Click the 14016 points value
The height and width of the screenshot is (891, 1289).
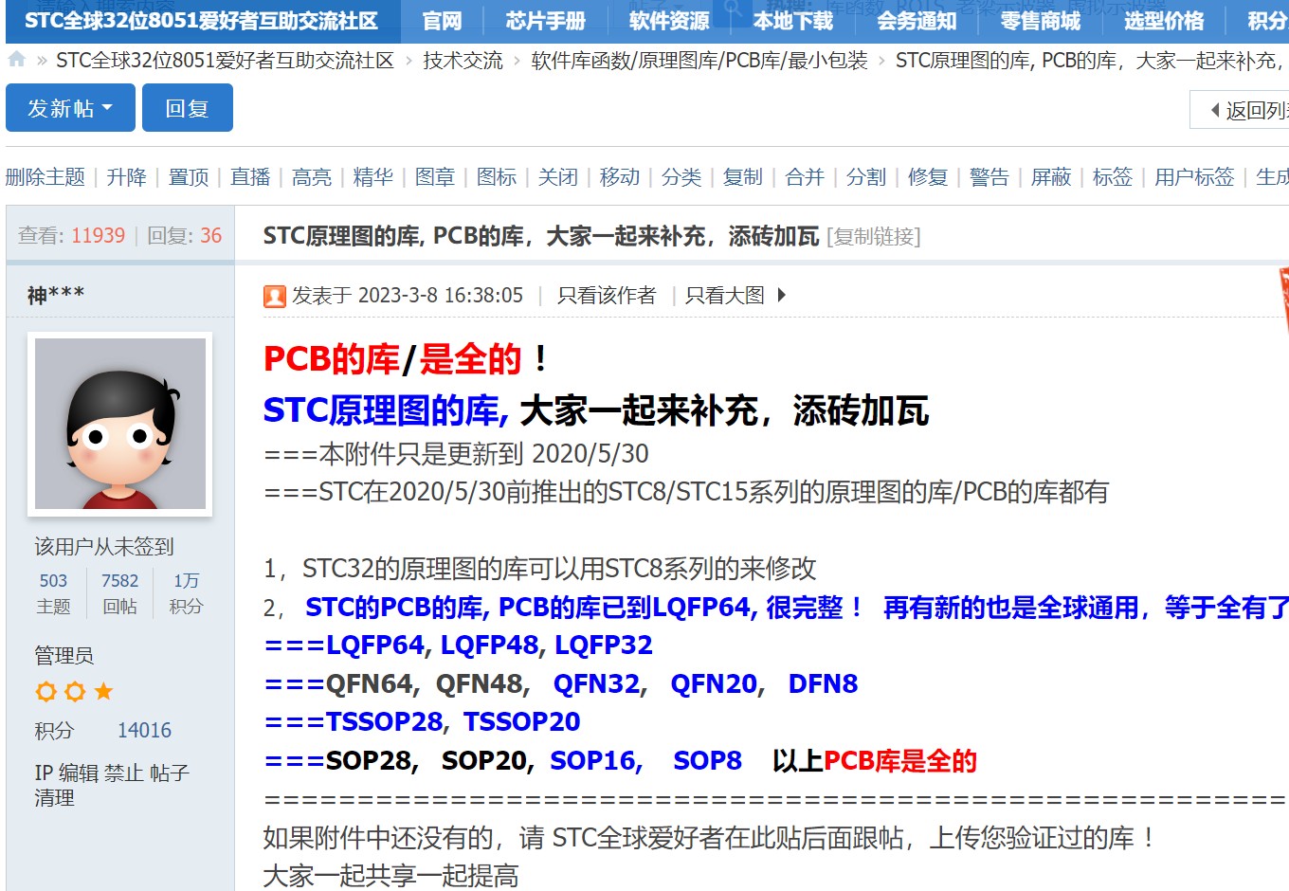point(145,731)
